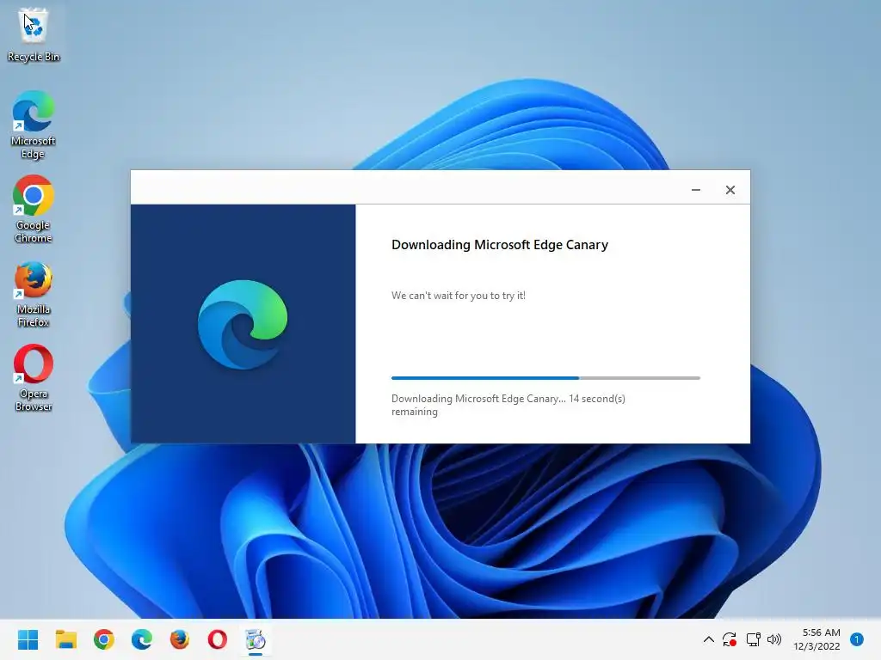Click the Edge Canary logo in installer
Viewport: 881px width, 660px height.
243,324
